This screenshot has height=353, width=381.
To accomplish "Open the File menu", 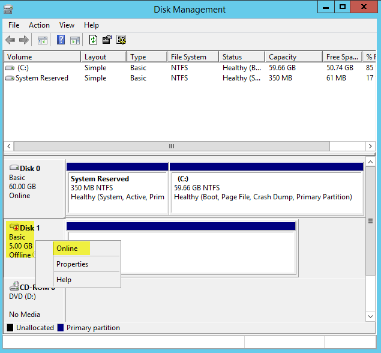I will pos(14,25).
